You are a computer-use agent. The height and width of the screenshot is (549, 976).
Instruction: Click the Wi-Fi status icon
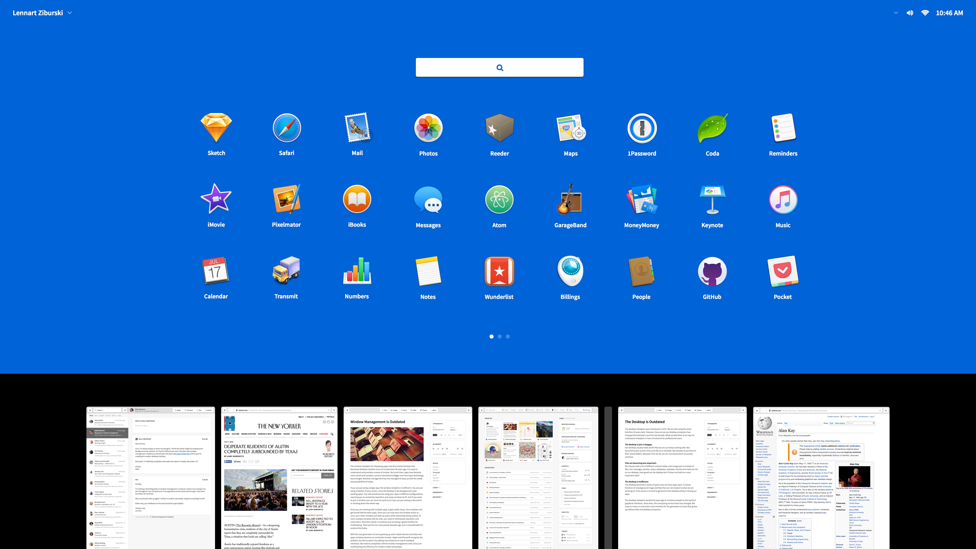click(925, 13)
